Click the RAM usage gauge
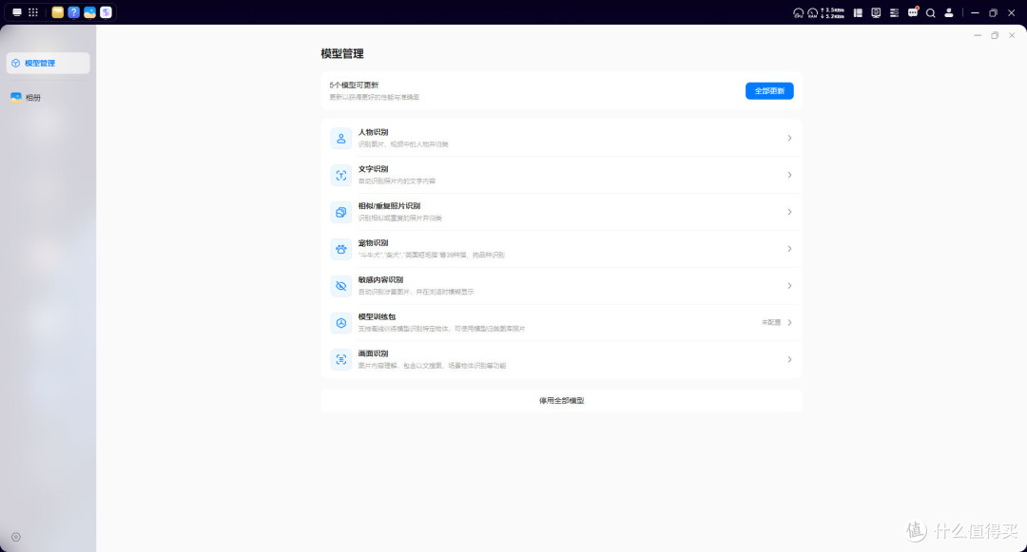This screenshot has width=1027, height=552. tap(812, 12)
